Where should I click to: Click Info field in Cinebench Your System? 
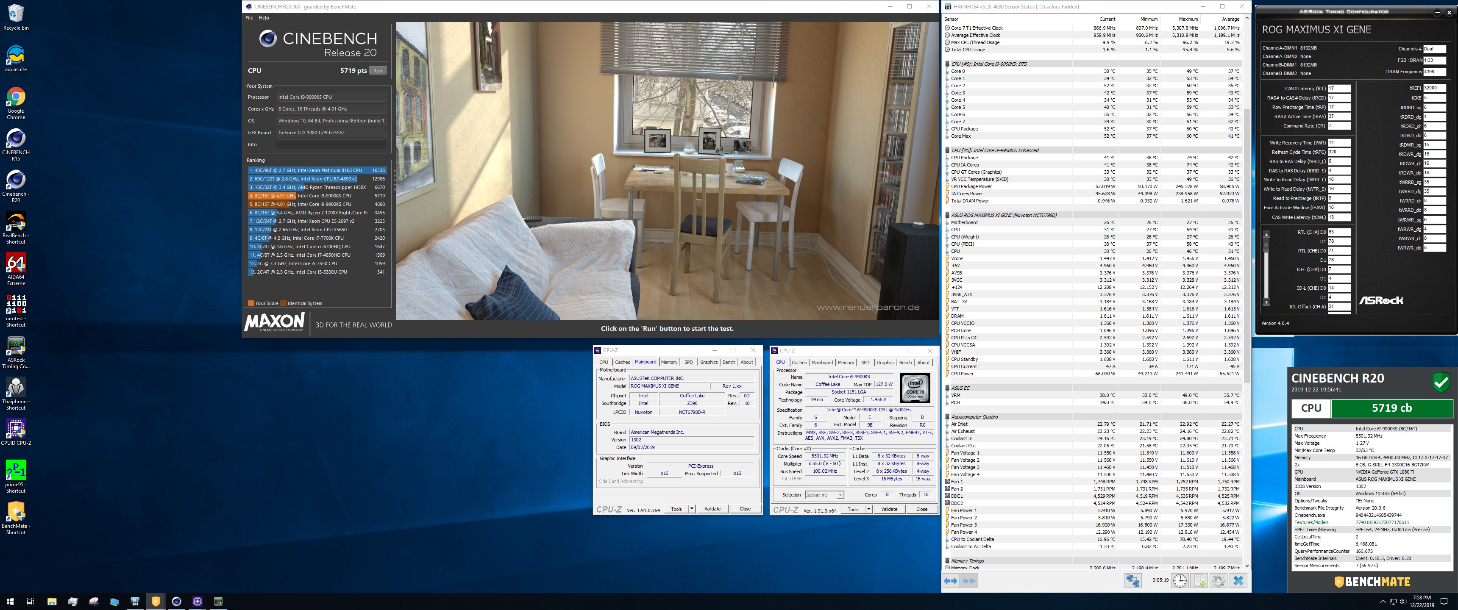332,144
